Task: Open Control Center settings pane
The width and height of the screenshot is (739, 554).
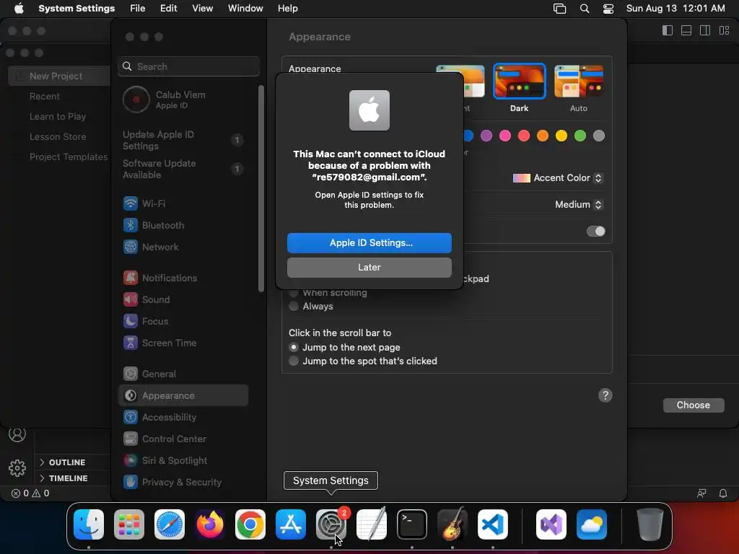Action: click(184, 439)
